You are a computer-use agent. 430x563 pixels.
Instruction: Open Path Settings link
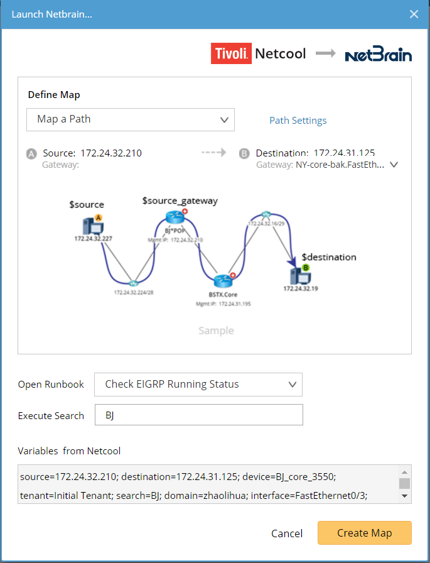coord(298,121)
